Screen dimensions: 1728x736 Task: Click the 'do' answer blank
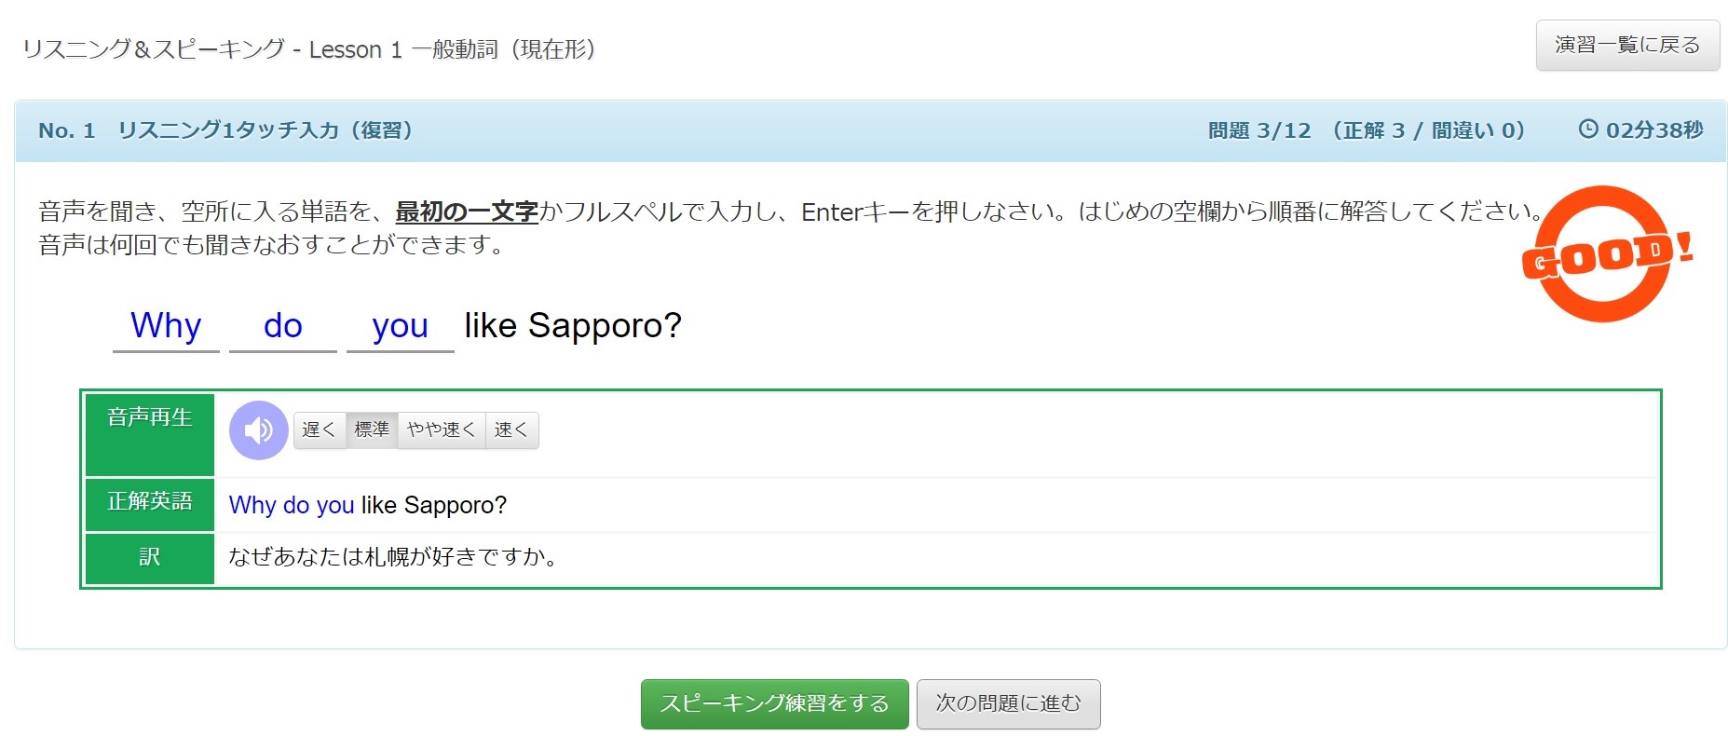pos(282,327)
